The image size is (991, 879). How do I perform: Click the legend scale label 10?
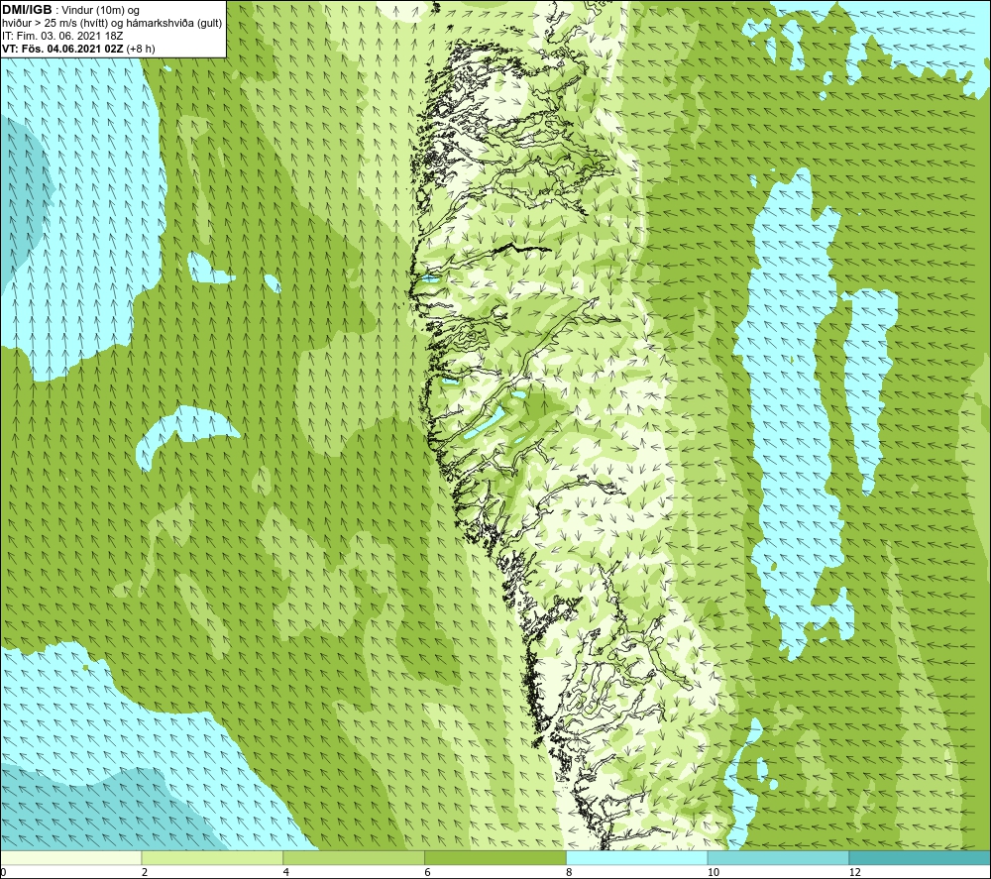pyautogui.click(x=713, y=872)
